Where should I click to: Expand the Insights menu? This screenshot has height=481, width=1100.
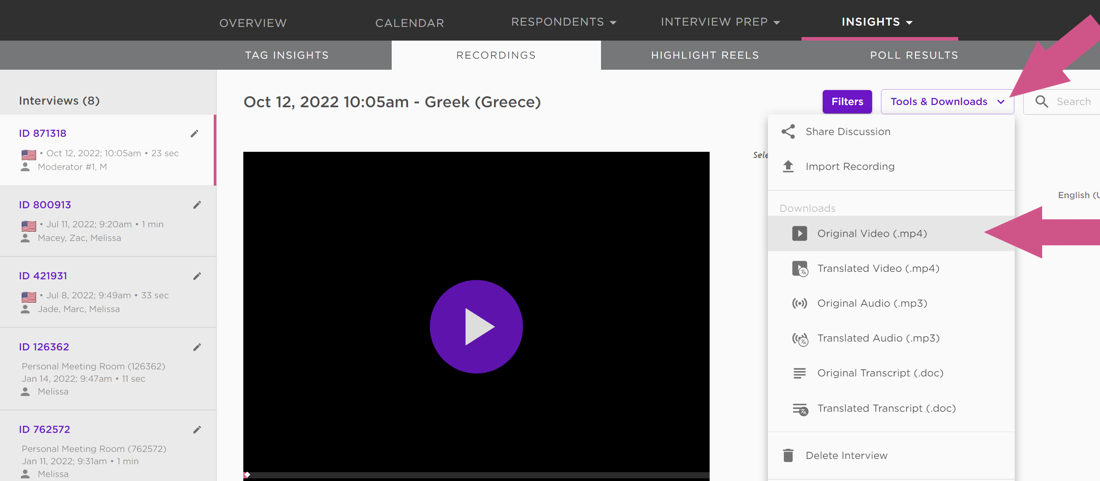point(877,22)
